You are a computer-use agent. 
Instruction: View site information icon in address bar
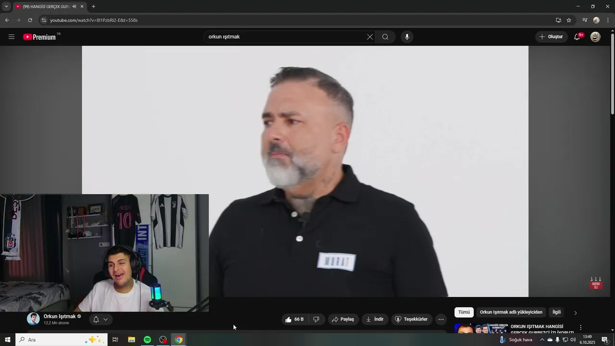point(43,20)
